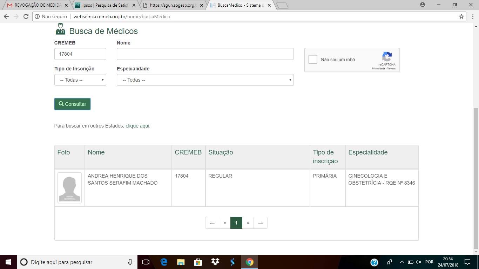Check the "Não sou um robô" box
This screenshot has width=479, height=269.
point(313,60)
